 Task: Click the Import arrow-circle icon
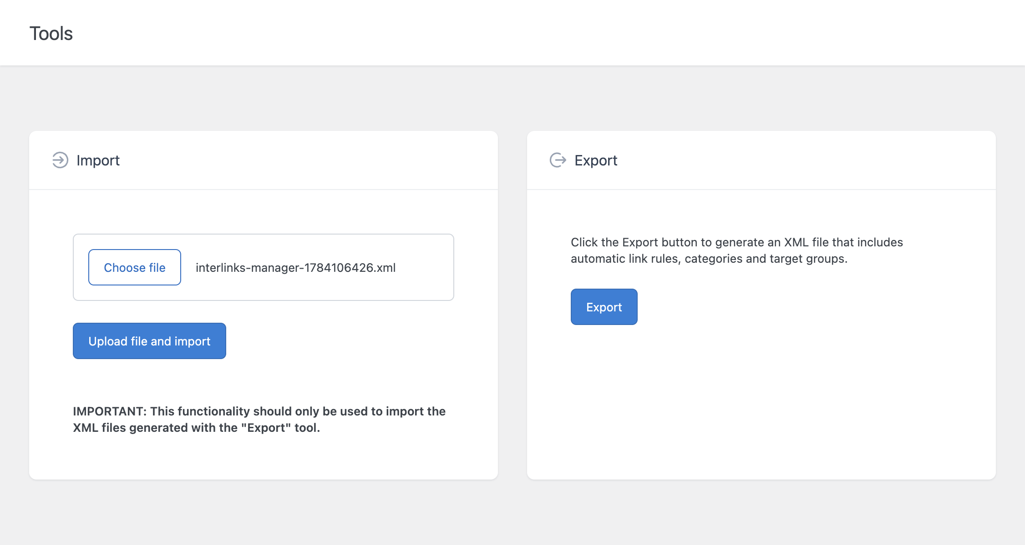point(60,160)
